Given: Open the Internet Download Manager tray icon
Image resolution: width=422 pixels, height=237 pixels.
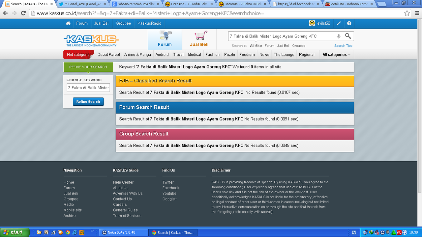Looking at the screenshot, I should 371,232.
